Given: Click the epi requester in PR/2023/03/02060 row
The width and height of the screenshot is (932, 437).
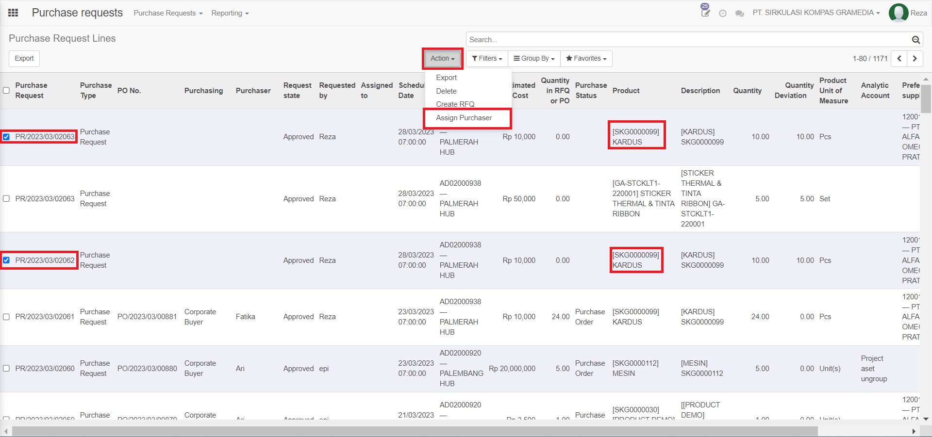Looking at the screenshot, I should click(x=324, y=369).
